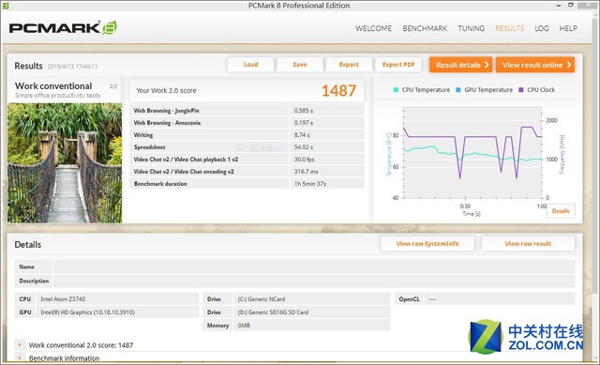Minimize the PCMark 8 window
This screenshot has width=600, height=365.
559,5
